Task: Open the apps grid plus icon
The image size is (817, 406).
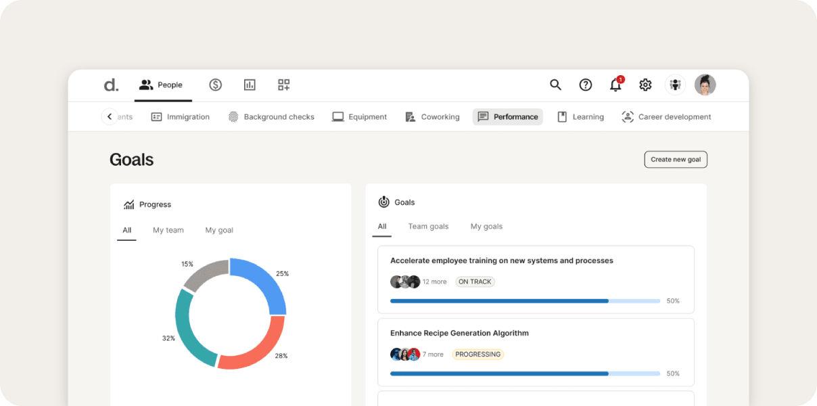Action: [x=284, y=85]
